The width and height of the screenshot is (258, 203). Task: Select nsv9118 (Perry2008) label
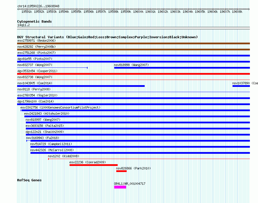coord(34,89)
